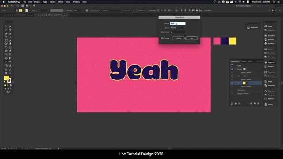Select the Eyedropper tool
The image size is (283, 159).
pyautogui.click(x=6, y=62)
